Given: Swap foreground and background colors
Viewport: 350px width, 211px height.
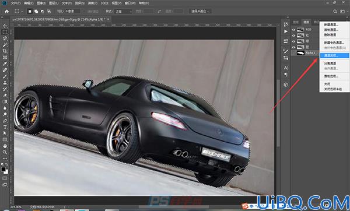Looking at the screenshot, I should click(6, 164).
